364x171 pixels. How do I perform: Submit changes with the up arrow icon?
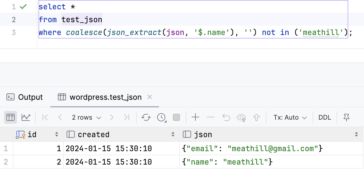click(x=256, y=118)
